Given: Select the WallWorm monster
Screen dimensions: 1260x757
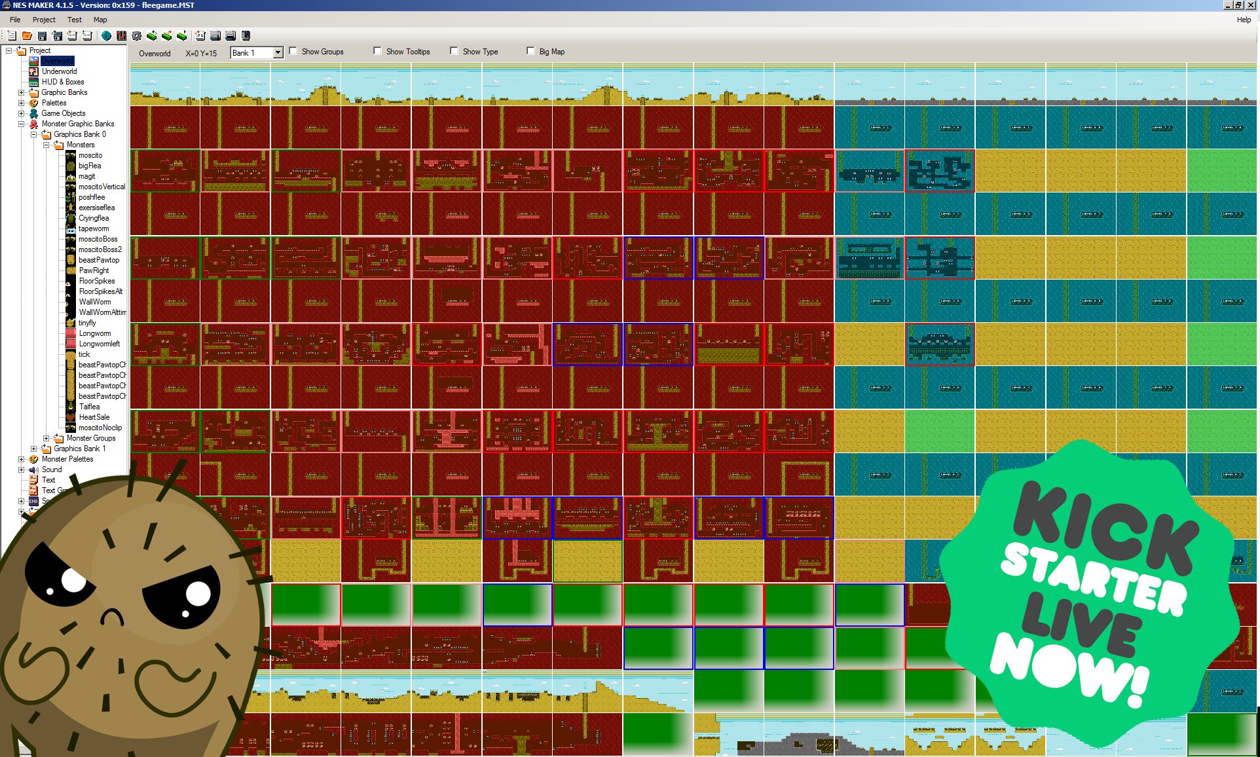Looking at the screenshot, I should click(x=95, y=302).
